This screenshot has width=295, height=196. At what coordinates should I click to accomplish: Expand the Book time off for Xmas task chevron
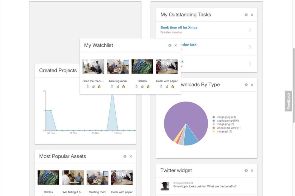point(250,30)
